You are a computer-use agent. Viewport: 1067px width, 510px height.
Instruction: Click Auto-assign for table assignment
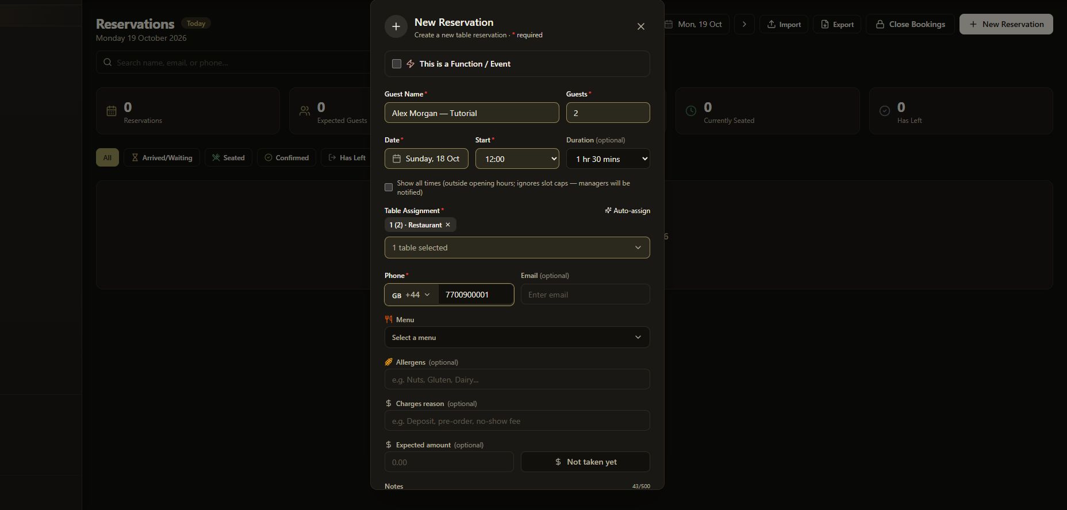[627, 211]
